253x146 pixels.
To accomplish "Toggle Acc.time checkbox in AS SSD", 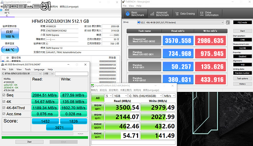I will point(4,114).
